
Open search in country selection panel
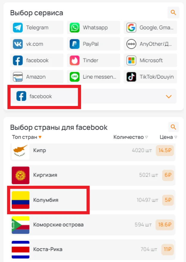(x=173, y=127)
